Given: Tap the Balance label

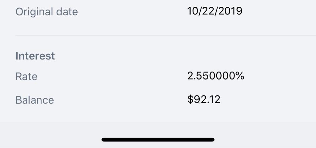Looking at the screenshot, I should [x=35, y=100].
